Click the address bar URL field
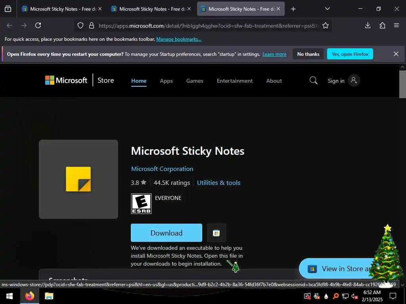Viewport: 406px width, 304px height. click(x=207, y=26)
